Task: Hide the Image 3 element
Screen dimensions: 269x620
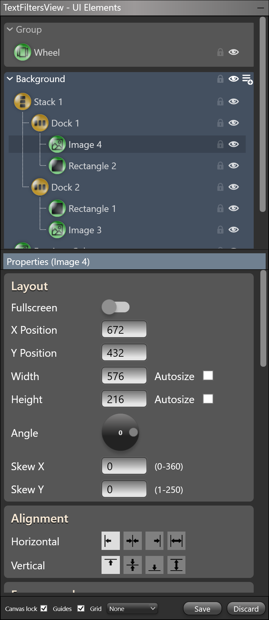Action: [234, 230]
